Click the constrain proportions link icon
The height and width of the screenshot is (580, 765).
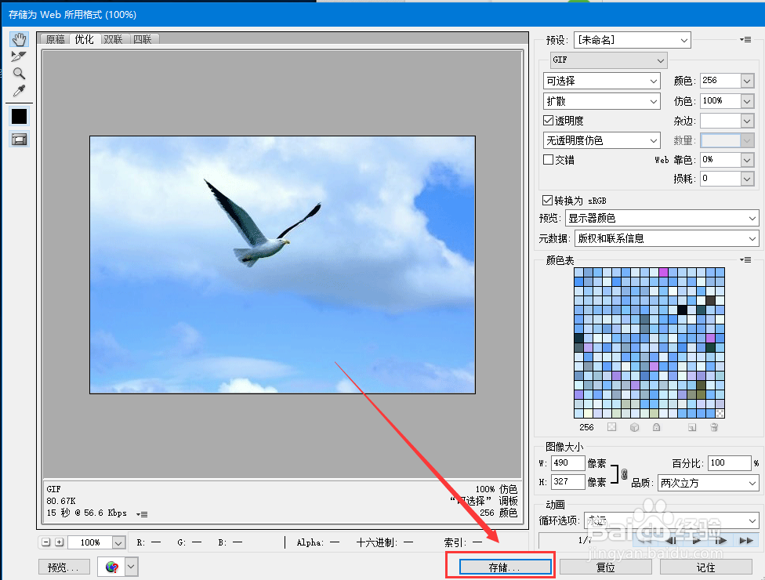point(624,473)
